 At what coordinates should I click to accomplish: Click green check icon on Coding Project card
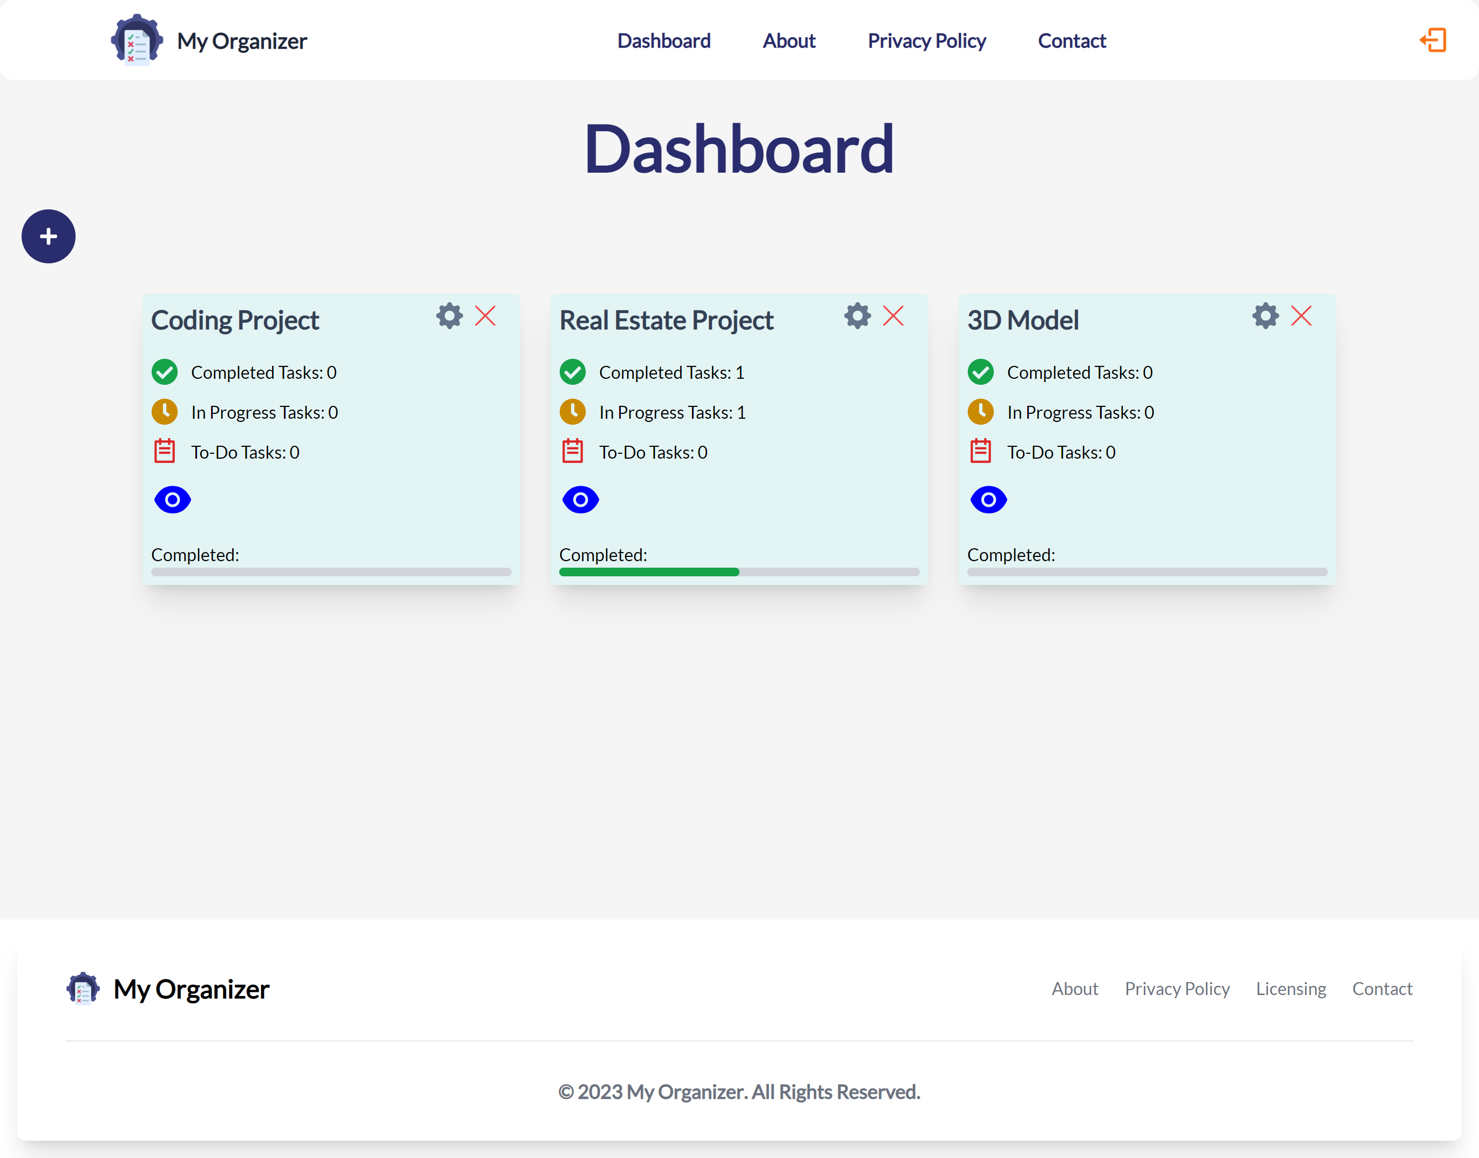coord(165,372)
